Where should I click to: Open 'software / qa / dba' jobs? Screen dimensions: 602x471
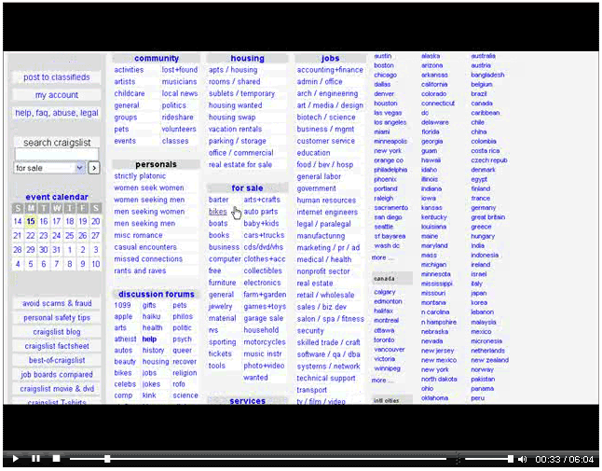328,354
